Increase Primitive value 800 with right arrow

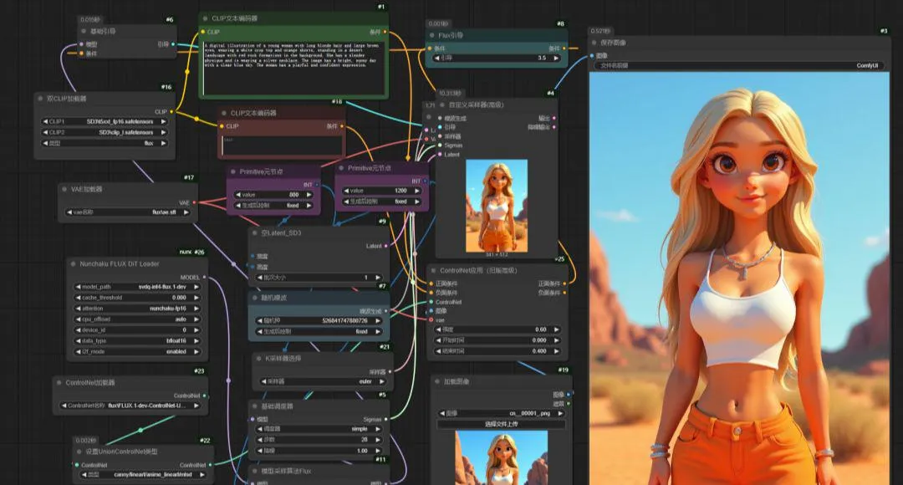click(309, 195)
